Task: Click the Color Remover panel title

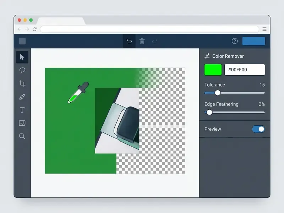Action: pyautogui.click(x=228, y=56)
